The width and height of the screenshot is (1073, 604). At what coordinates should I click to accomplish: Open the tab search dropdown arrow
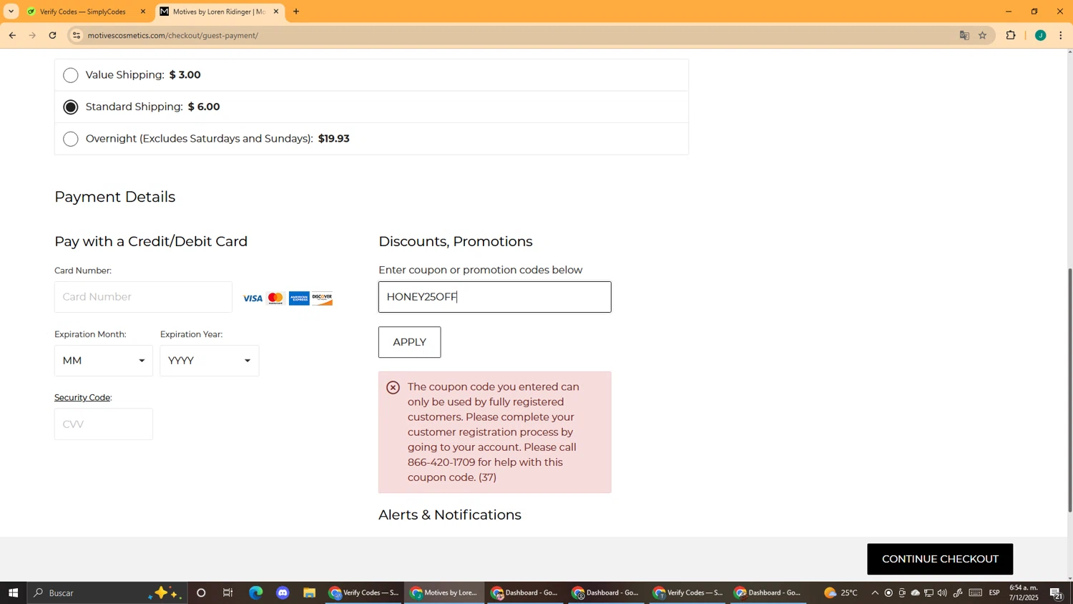coord(11,11)
